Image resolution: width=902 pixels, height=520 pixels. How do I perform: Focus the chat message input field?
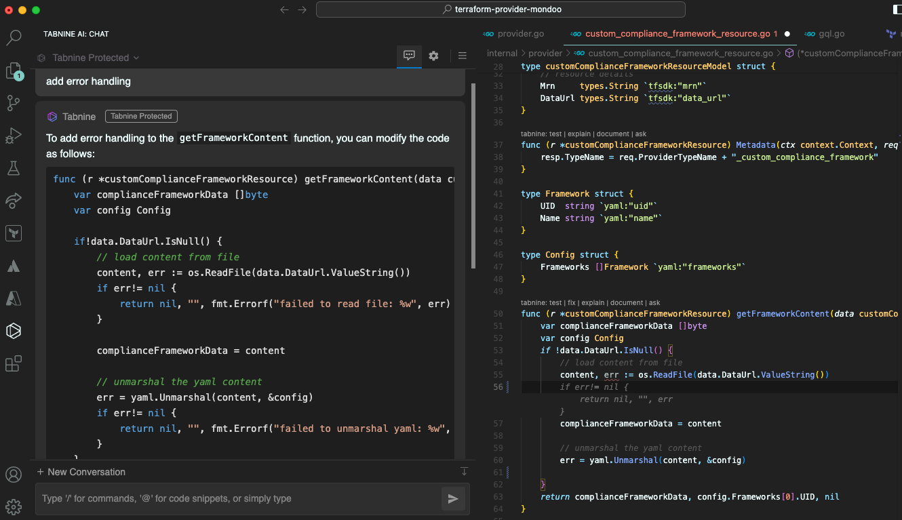pos(237,499)
